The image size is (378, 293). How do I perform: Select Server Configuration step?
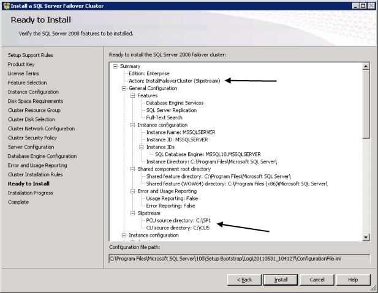point(31,147)
